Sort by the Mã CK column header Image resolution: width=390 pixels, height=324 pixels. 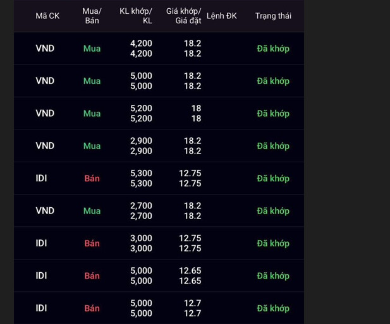47,16
